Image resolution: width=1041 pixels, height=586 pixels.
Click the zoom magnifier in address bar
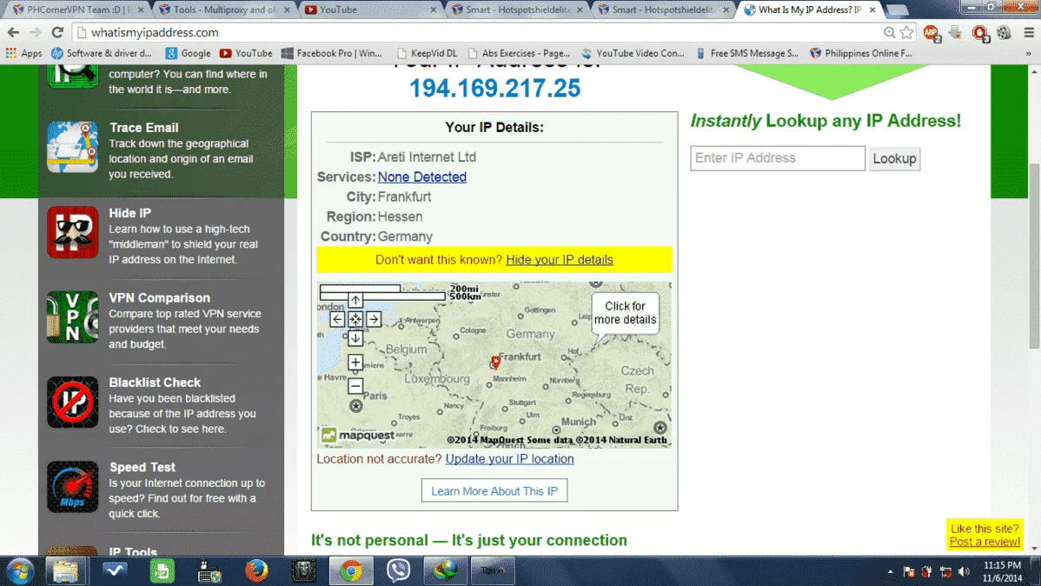pyautogui.click(x=890, y=32)
